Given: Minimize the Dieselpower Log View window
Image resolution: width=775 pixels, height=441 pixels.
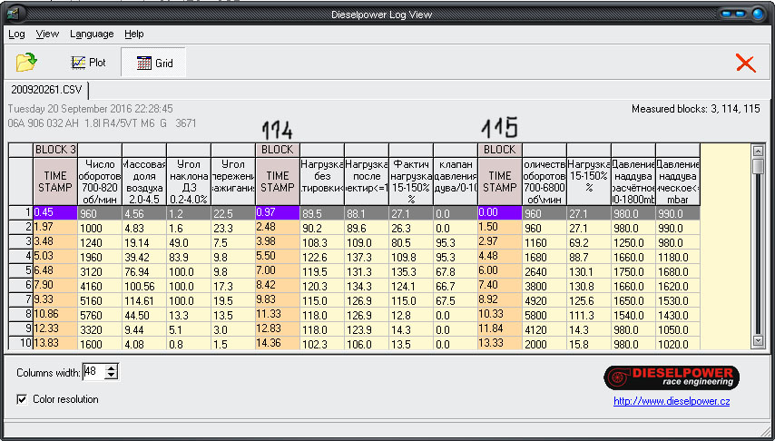Looking at the screenshot, I should [724, 14].
